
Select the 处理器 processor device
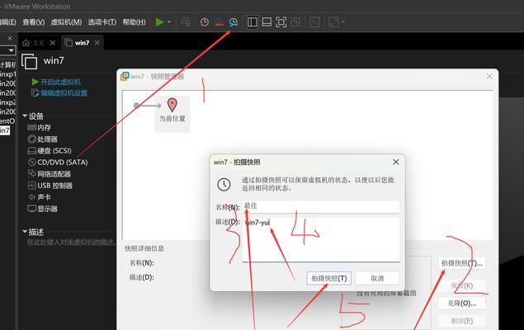42,139
